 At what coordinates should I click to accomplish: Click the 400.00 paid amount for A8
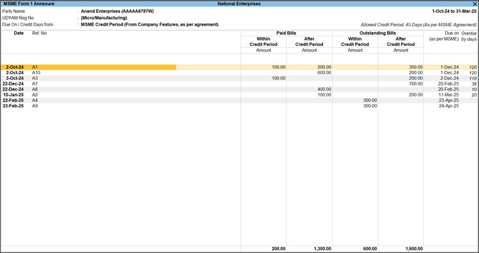(x=324, y=89)
